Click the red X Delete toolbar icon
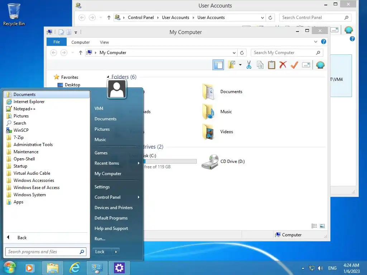 (x=283, y=64)
